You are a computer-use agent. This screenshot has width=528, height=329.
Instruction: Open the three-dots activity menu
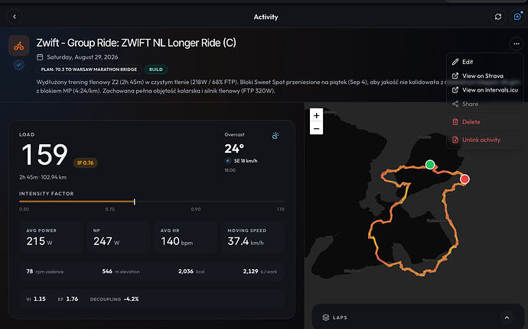pyautogui.click(x=517, y=44)
